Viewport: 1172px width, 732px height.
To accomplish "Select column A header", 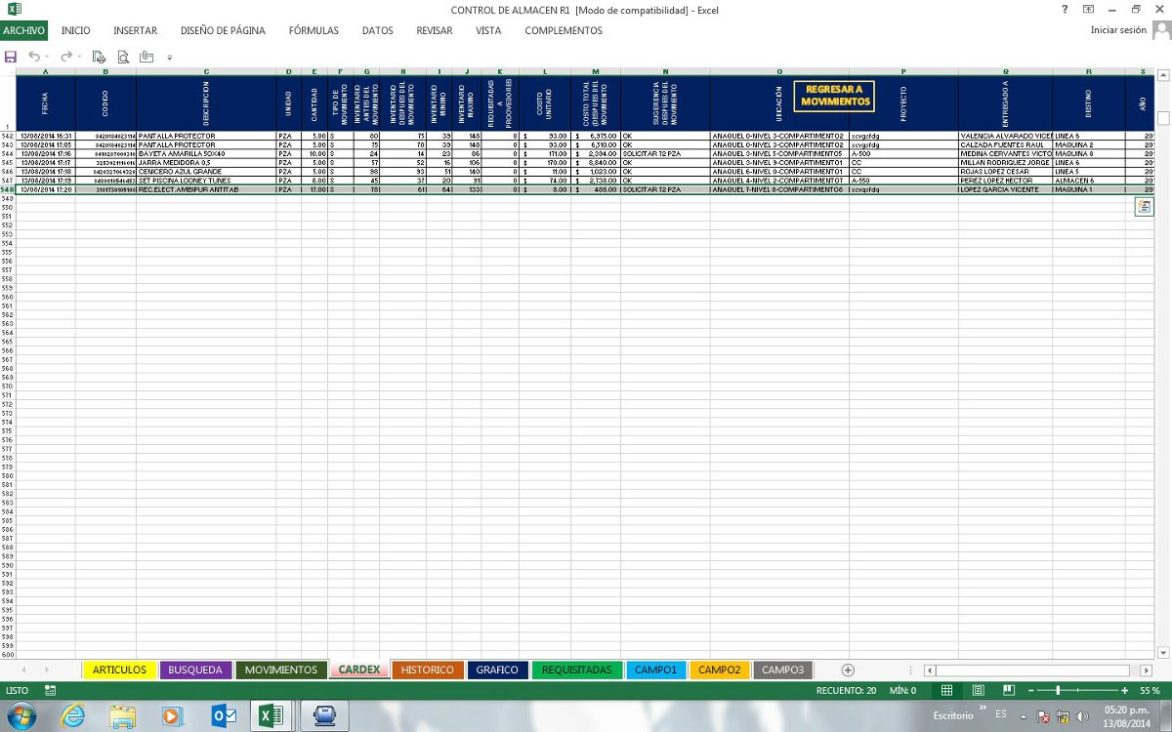I will click(x=46, y=71).
